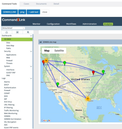Click the CommandLink logo
122x129 pixels.
tap(13, 20)
